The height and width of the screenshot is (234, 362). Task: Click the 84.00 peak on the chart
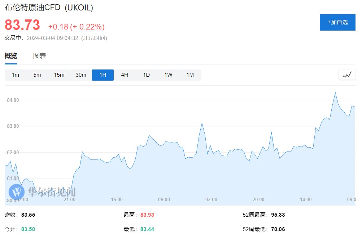click(335, 93)
